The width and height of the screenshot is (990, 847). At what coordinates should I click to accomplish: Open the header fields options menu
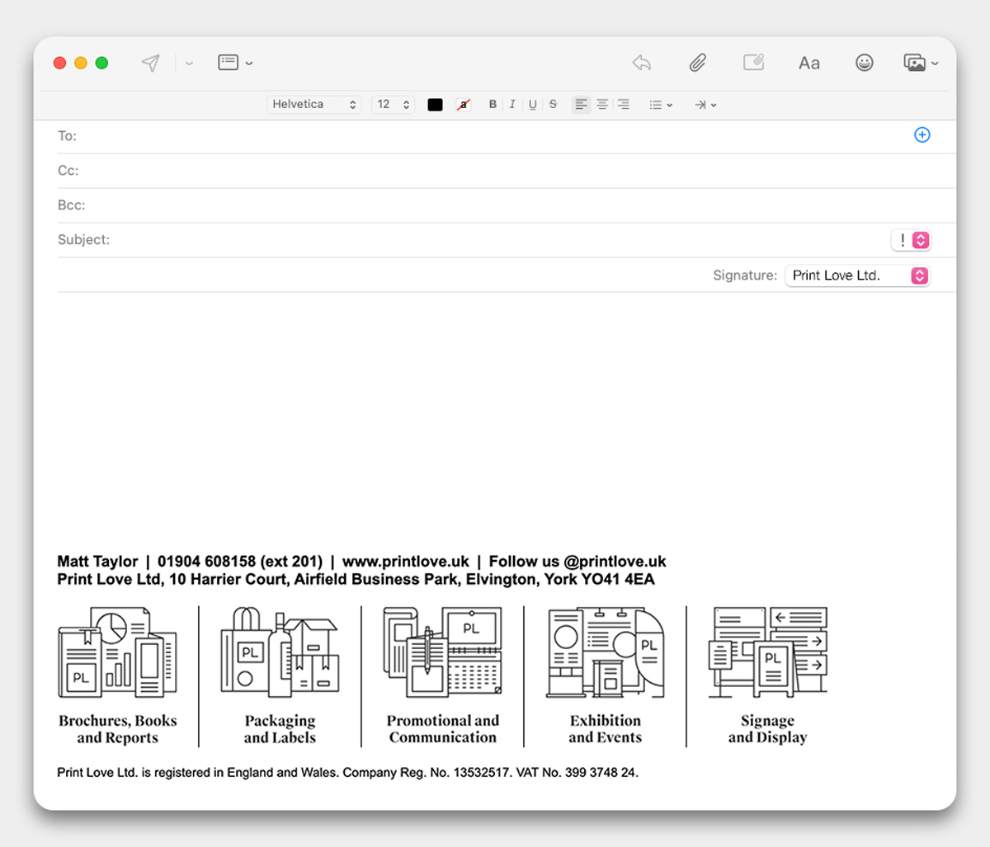click(x=235, y=63)
